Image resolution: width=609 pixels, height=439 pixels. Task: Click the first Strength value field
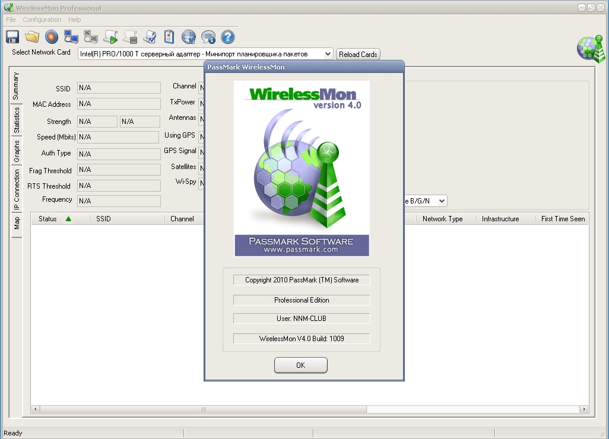97,122
